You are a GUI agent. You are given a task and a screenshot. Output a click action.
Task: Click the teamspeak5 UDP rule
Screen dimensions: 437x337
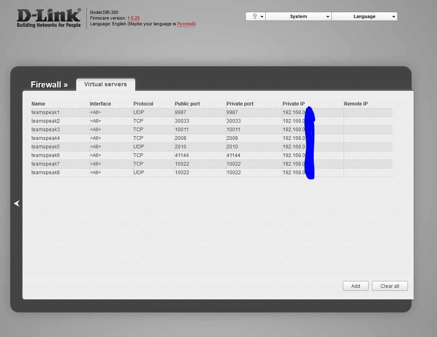pyautogui.click(x=45, y=147)
